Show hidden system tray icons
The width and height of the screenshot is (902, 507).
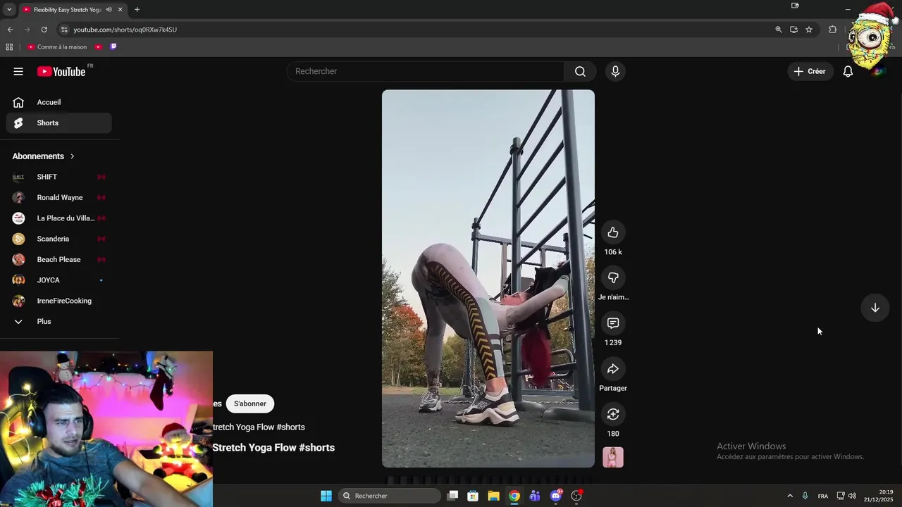coord(790,496)
